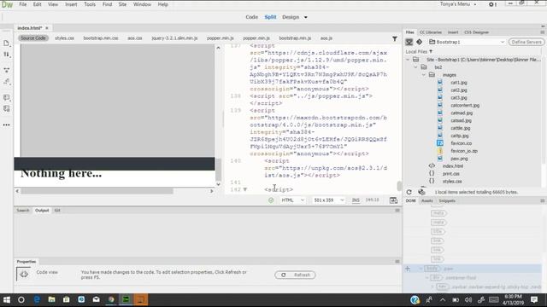Open aos.js related file

(326, 38)
